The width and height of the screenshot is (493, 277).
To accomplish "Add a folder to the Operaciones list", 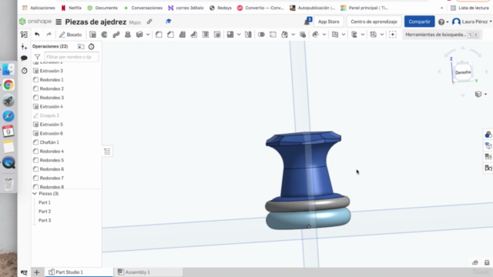I will (x=81, y=46).
